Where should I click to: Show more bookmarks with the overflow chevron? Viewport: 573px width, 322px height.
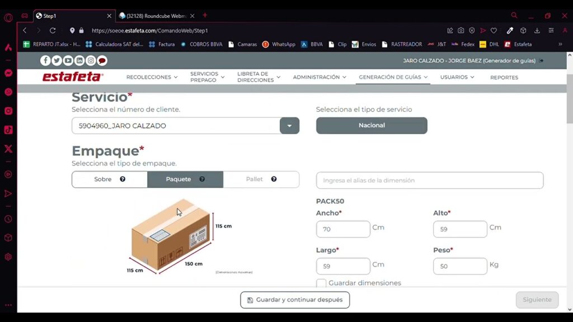point(560,44)
